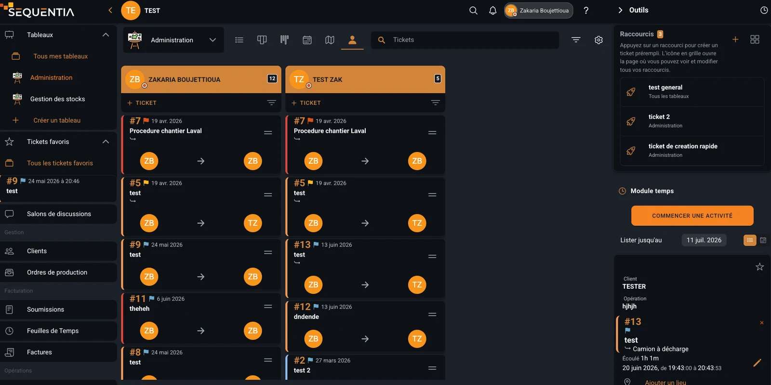Viewport: 771px width, 385px height.
Task: Open Feuilles de Temps
Action: click(58, 331)
